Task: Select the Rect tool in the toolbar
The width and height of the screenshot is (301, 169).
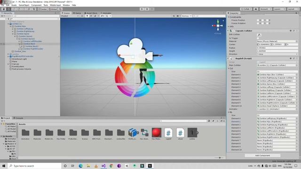Action: [x=24, y=9]
